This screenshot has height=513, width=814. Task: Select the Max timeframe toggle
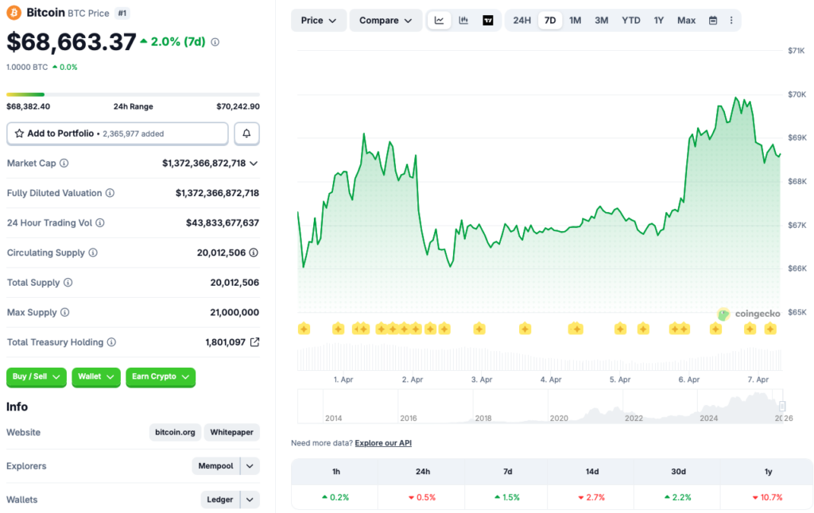point(685,20)
